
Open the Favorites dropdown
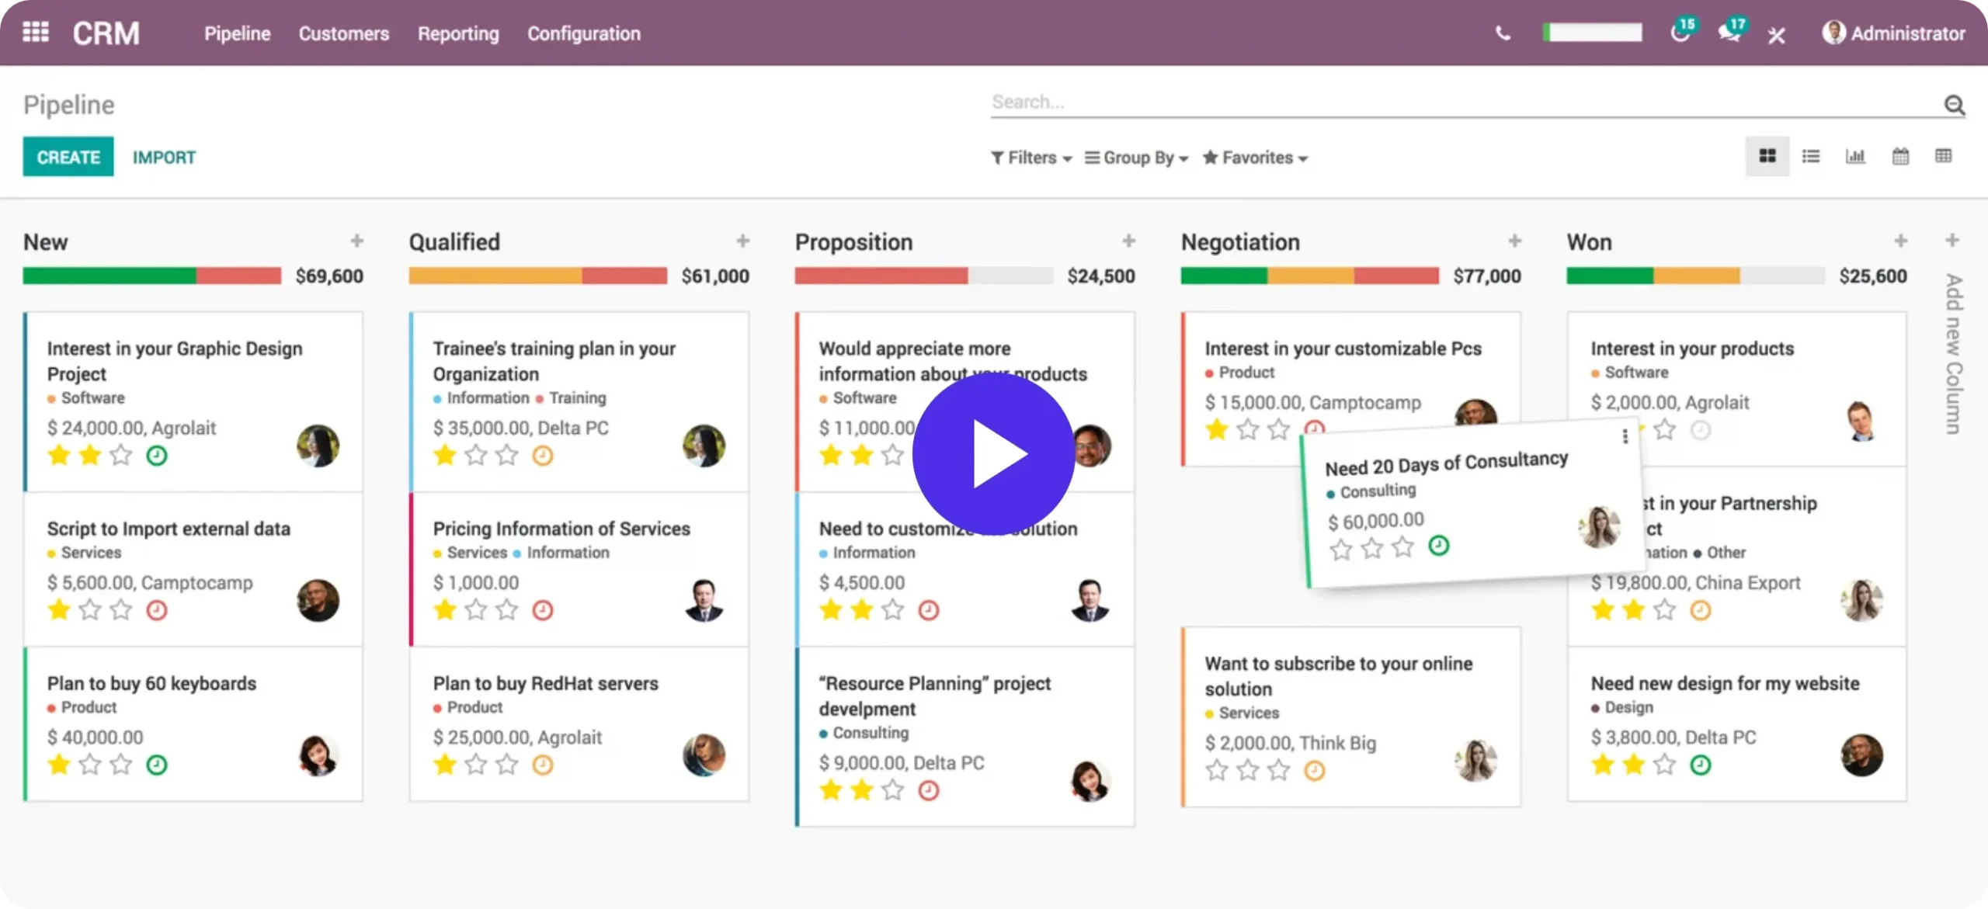(1256, 158)
